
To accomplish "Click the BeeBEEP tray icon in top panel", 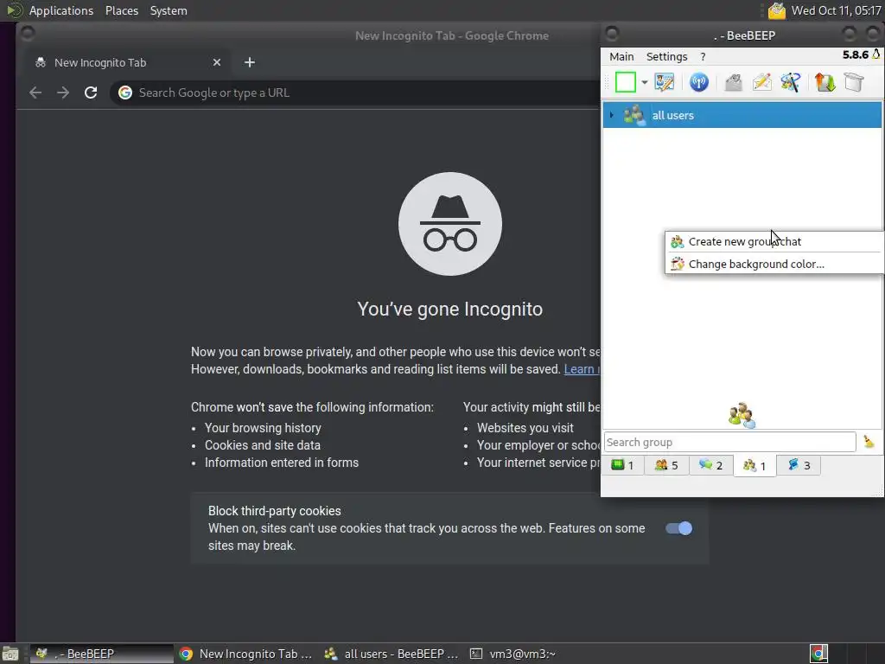I will click(x=777, y=10).
